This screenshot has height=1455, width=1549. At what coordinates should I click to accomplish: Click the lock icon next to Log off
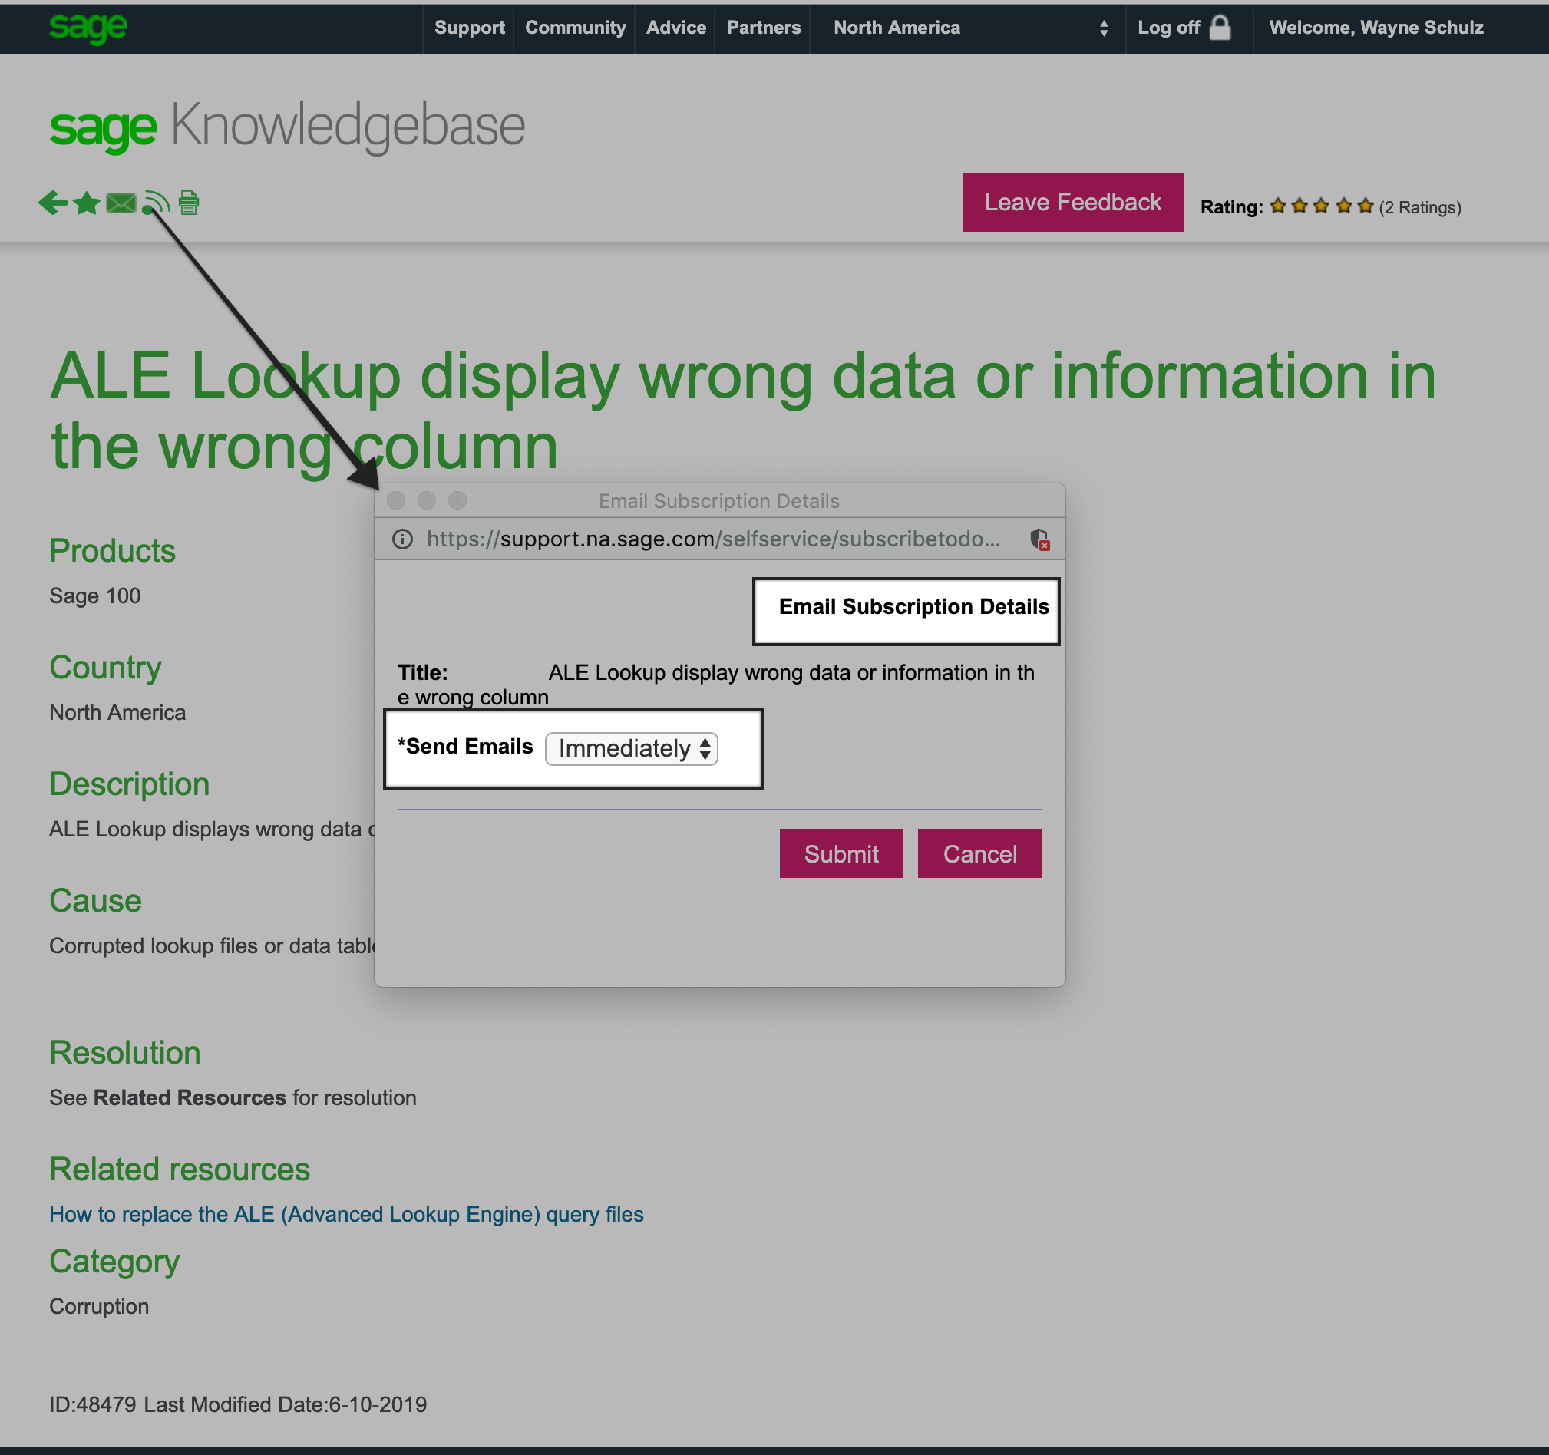coord(1220,28)
